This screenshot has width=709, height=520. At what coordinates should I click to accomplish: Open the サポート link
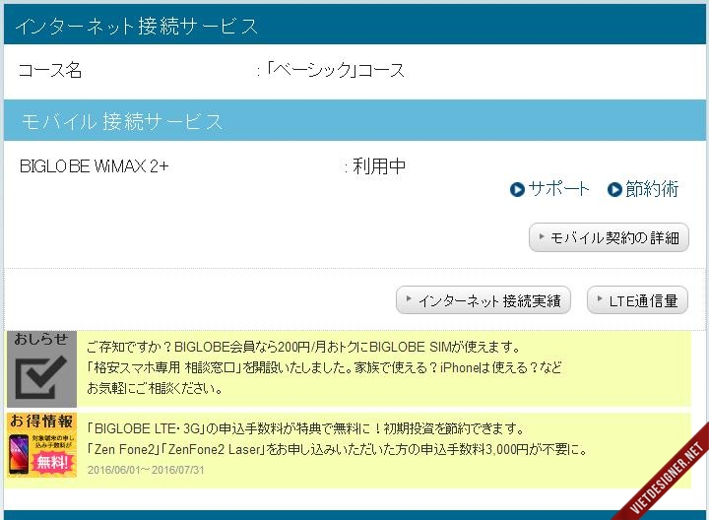coord(558,189)
